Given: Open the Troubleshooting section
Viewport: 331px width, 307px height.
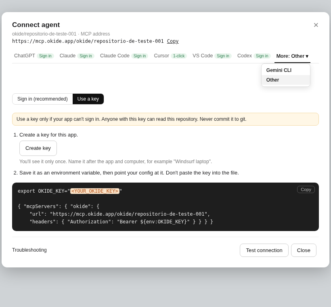Looking at the screenshot, I should tap(29, 250).
